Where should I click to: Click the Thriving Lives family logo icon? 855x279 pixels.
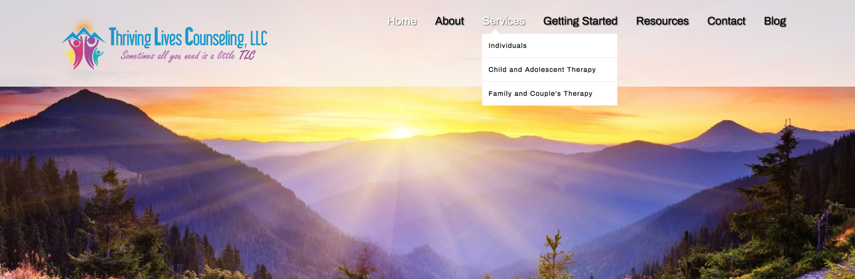tap(84, 43)
